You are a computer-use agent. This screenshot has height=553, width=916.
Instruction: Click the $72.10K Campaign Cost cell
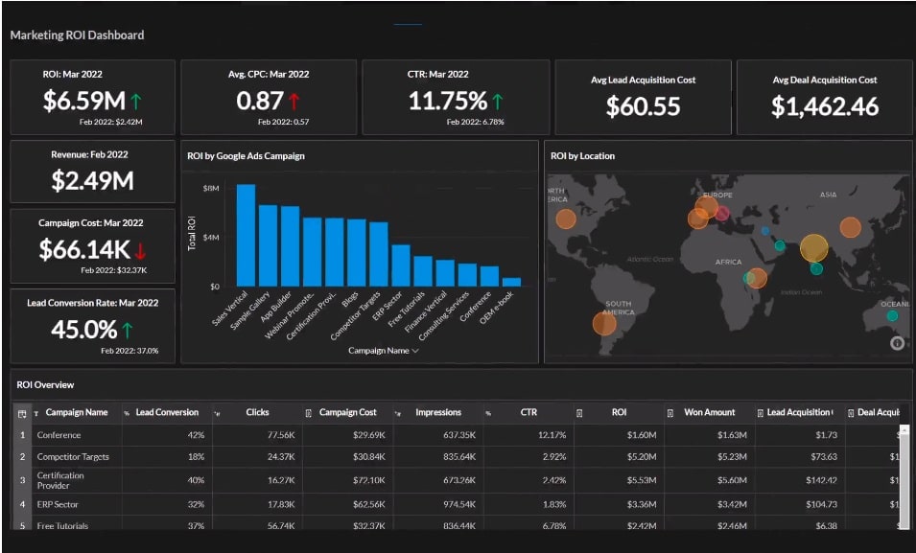click(x=368, y=480)
